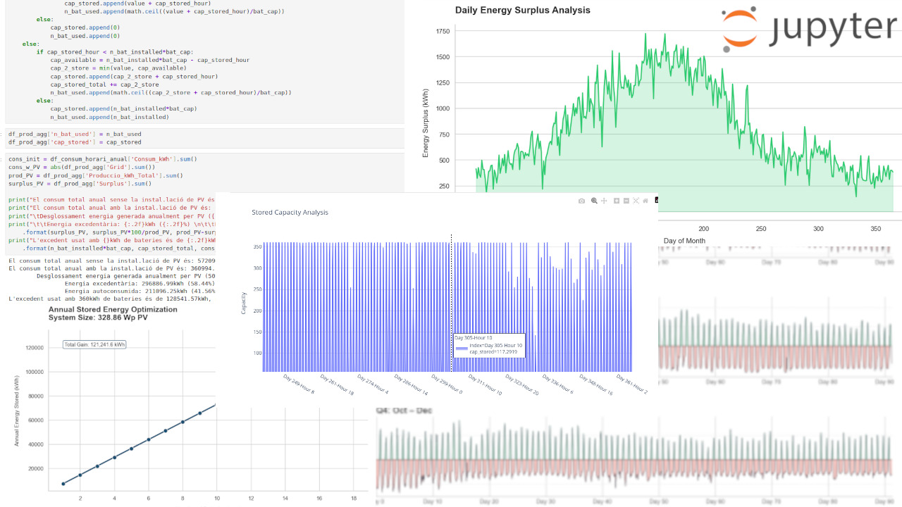The width and height of the screenshot is (902, 507).
Task: Click code line starting 'cons_init = df_consum_horari_anual'
Action: (x=103, y=159)
